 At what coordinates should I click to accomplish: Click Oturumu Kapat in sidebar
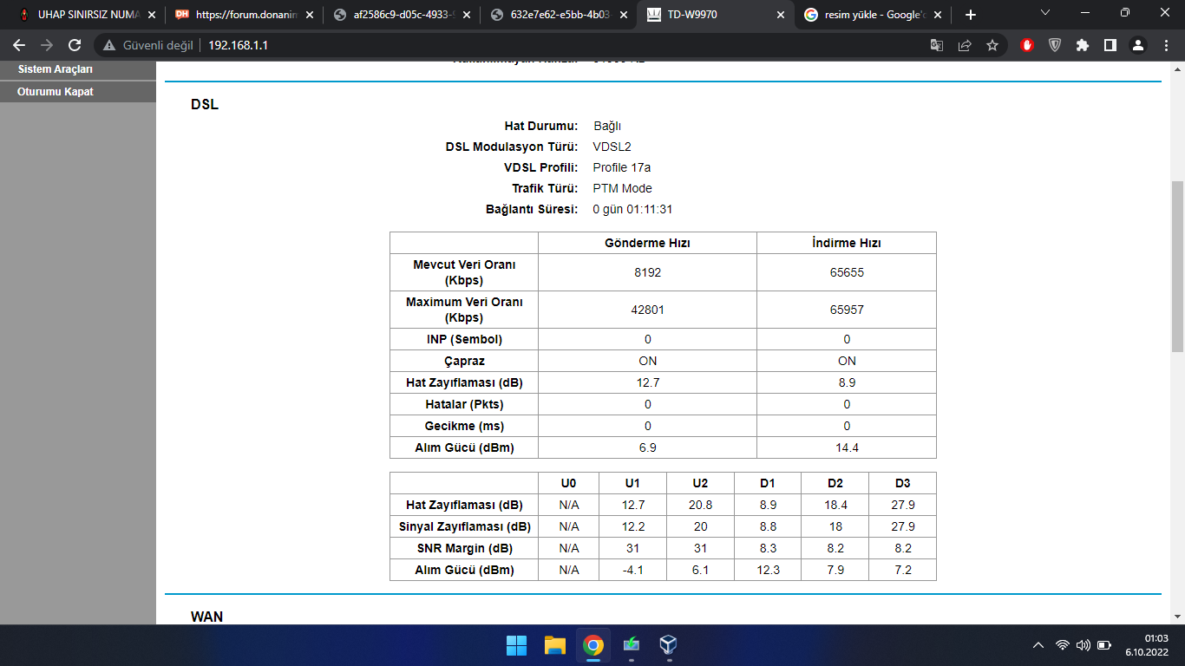coord(56,92)
